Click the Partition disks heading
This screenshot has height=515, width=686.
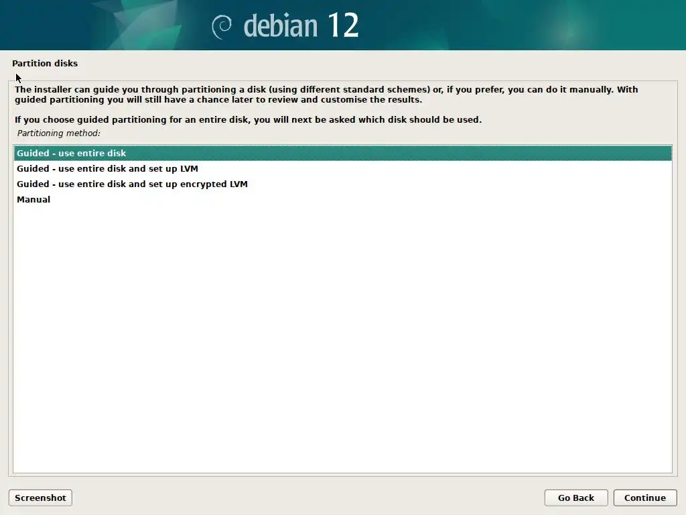45,63
